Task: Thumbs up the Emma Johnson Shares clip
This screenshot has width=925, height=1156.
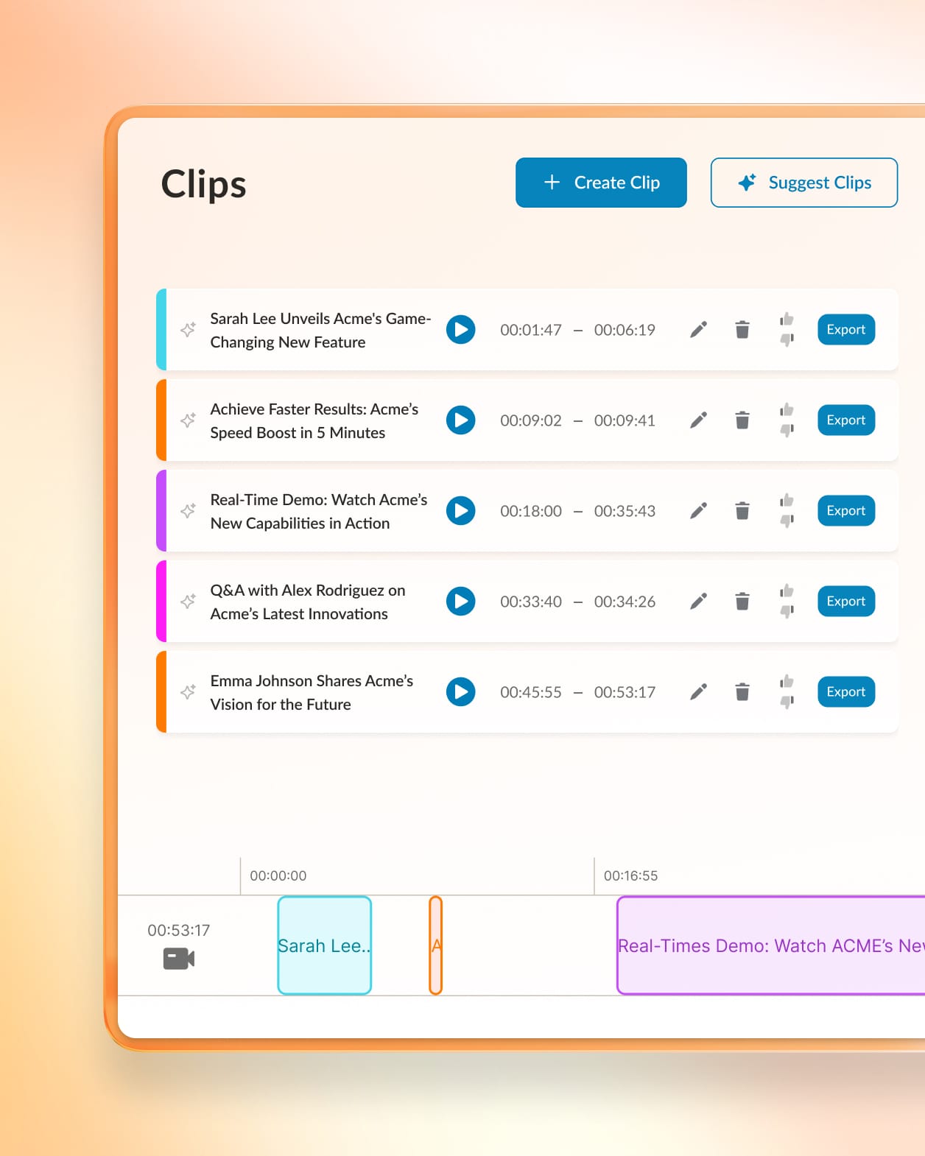Action: point(787,681)
